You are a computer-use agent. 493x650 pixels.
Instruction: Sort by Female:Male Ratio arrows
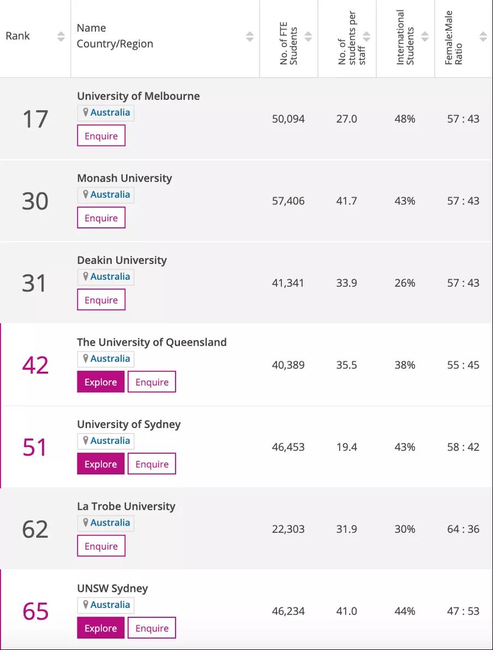(x=483, y=37)
